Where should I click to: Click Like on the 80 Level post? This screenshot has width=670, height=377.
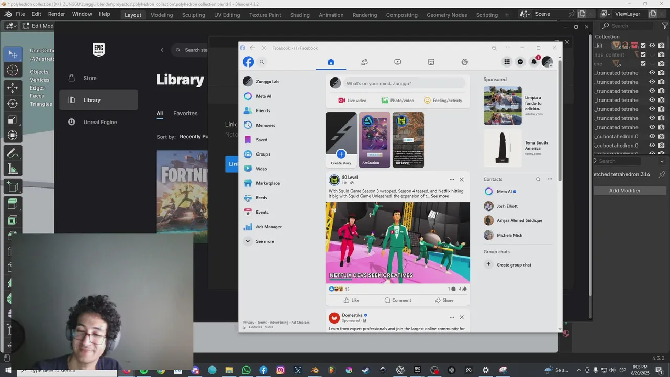[x=351, y=300]
